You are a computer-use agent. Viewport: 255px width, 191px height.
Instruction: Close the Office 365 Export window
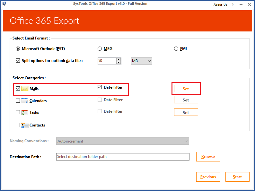click(249, 4)
